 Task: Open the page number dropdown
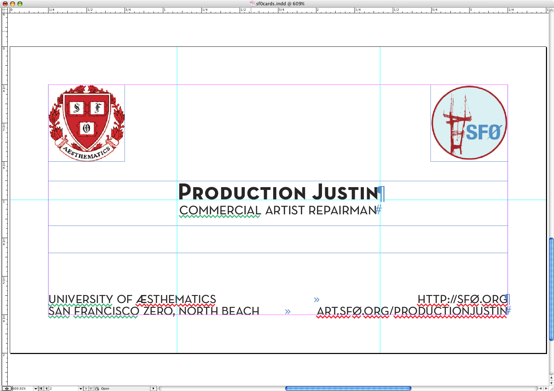pos(81,389)
